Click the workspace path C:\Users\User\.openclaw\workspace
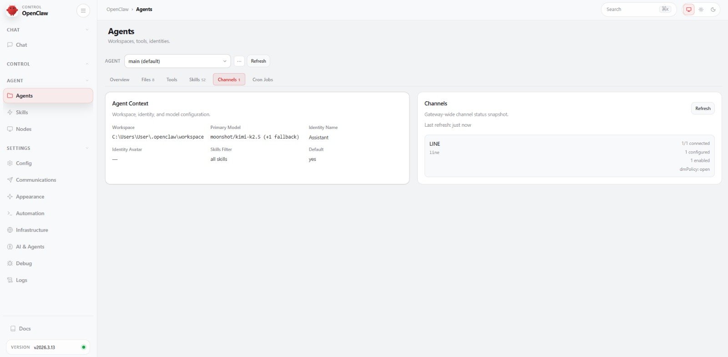 point(158,137)
